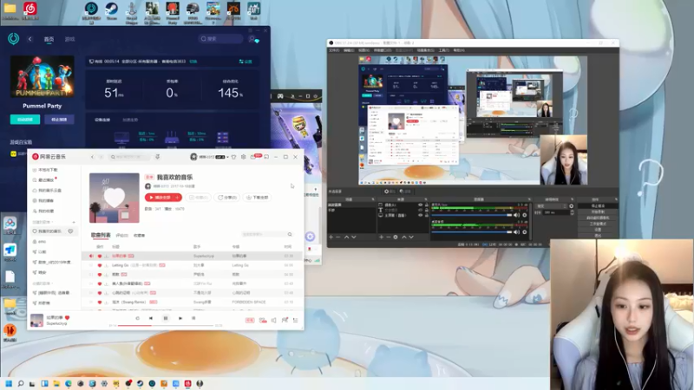Open the 工具 menu in OBS
The height and width of the screenshot is (390, 694).
click(443, 50)
